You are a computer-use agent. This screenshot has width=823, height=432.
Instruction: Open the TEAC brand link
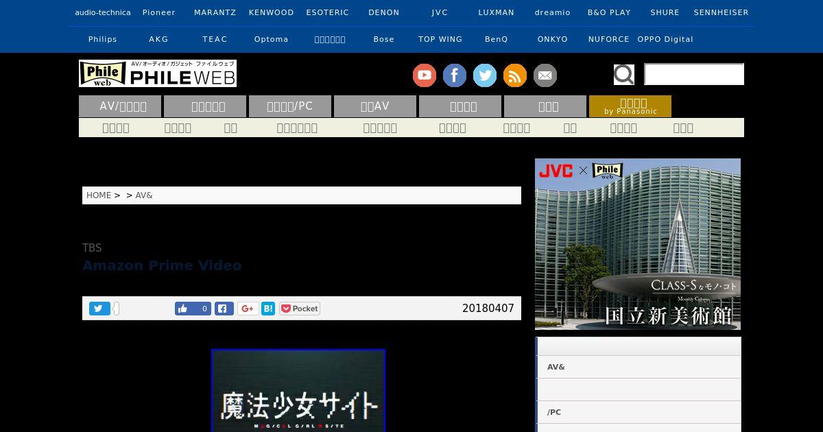click(215, 39)
